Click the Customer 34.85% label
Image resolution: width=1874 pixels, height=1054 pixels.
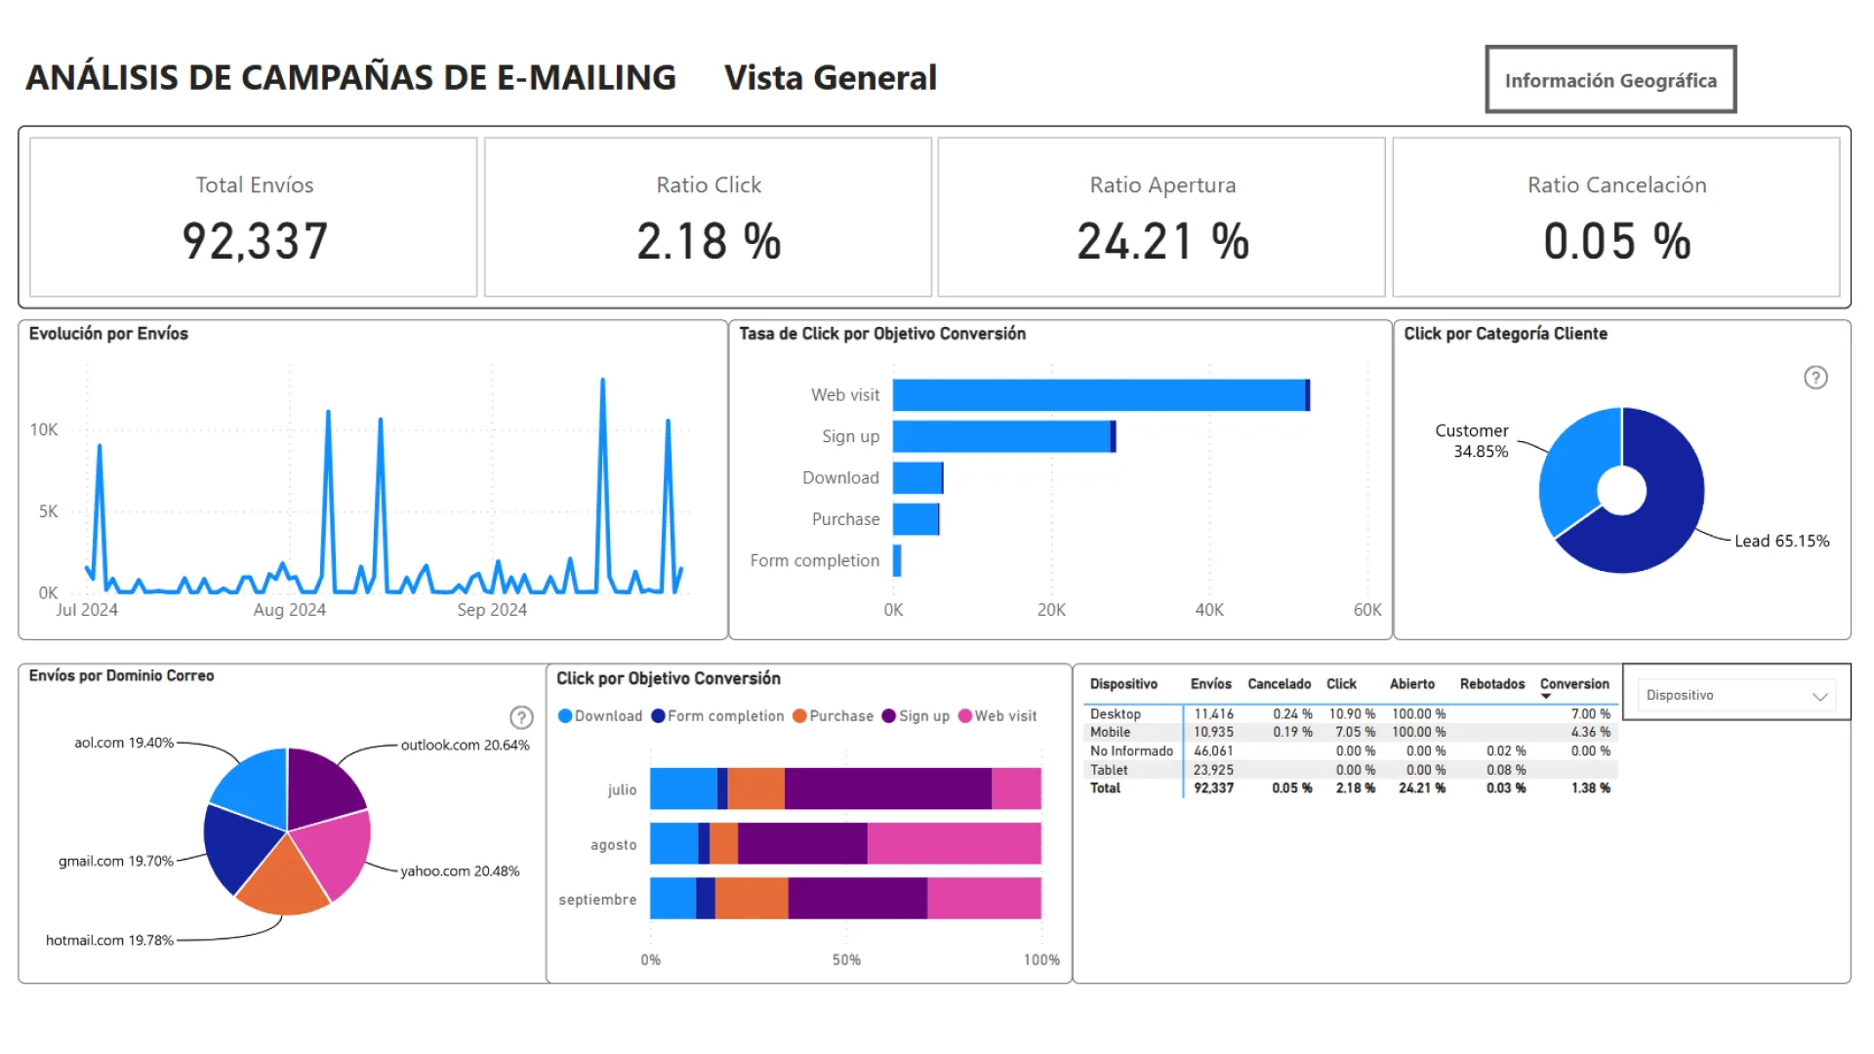click(x=1471, y=441)
